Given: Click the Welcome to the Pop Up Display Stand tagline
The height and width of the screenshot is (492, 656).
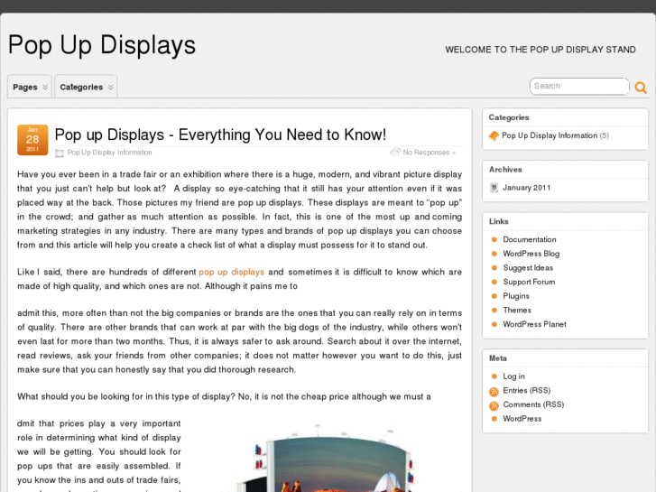Looking at the screenshot, I should (x=541, y=50).
